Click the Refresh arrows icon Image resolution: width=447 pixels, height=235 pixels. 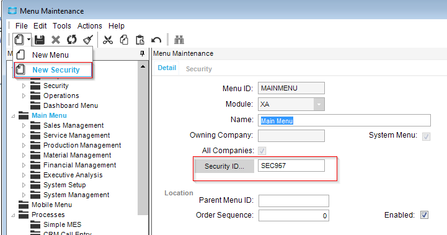[72, 40]
